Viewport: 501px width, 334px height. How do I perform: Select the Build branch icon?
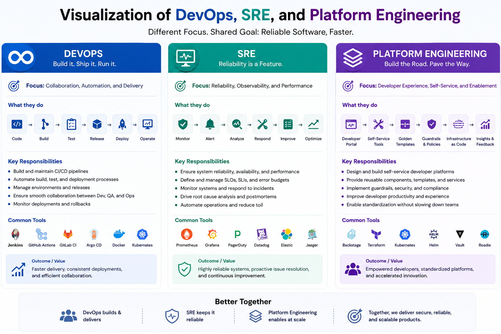coord(44,124)
